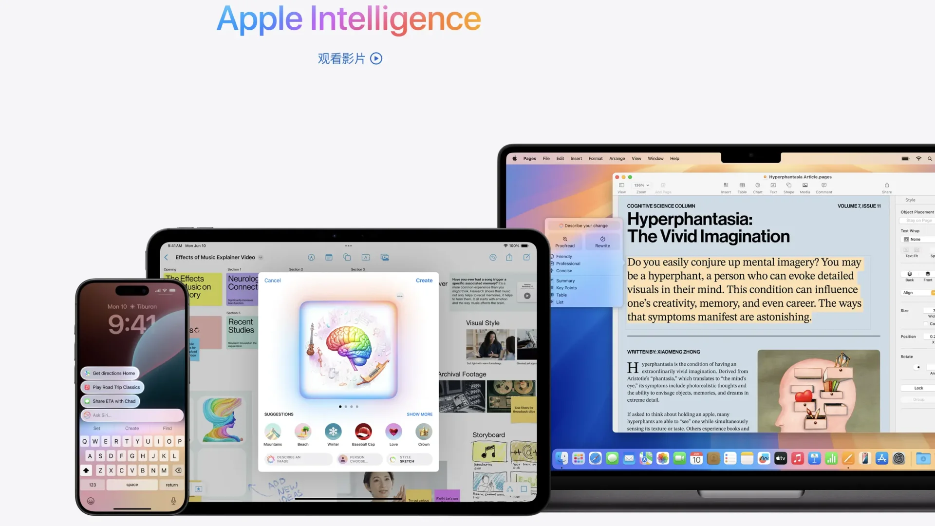Click the Show More suggestions link
The width and height of the screenshot is (935, 526).
(x=419, y=413)
